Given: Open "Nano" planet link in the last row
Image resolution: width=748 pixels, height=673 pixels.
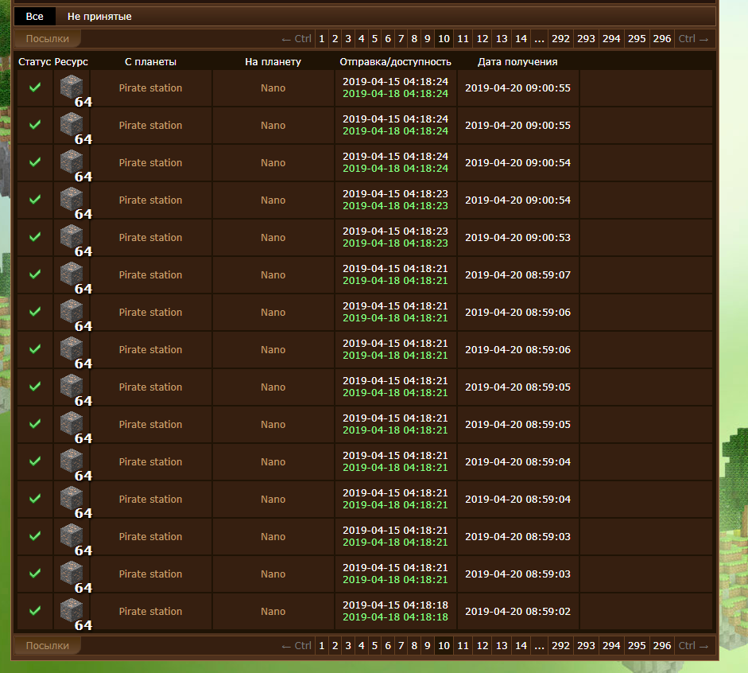Looking at the screenshot, I should [273, 612].
